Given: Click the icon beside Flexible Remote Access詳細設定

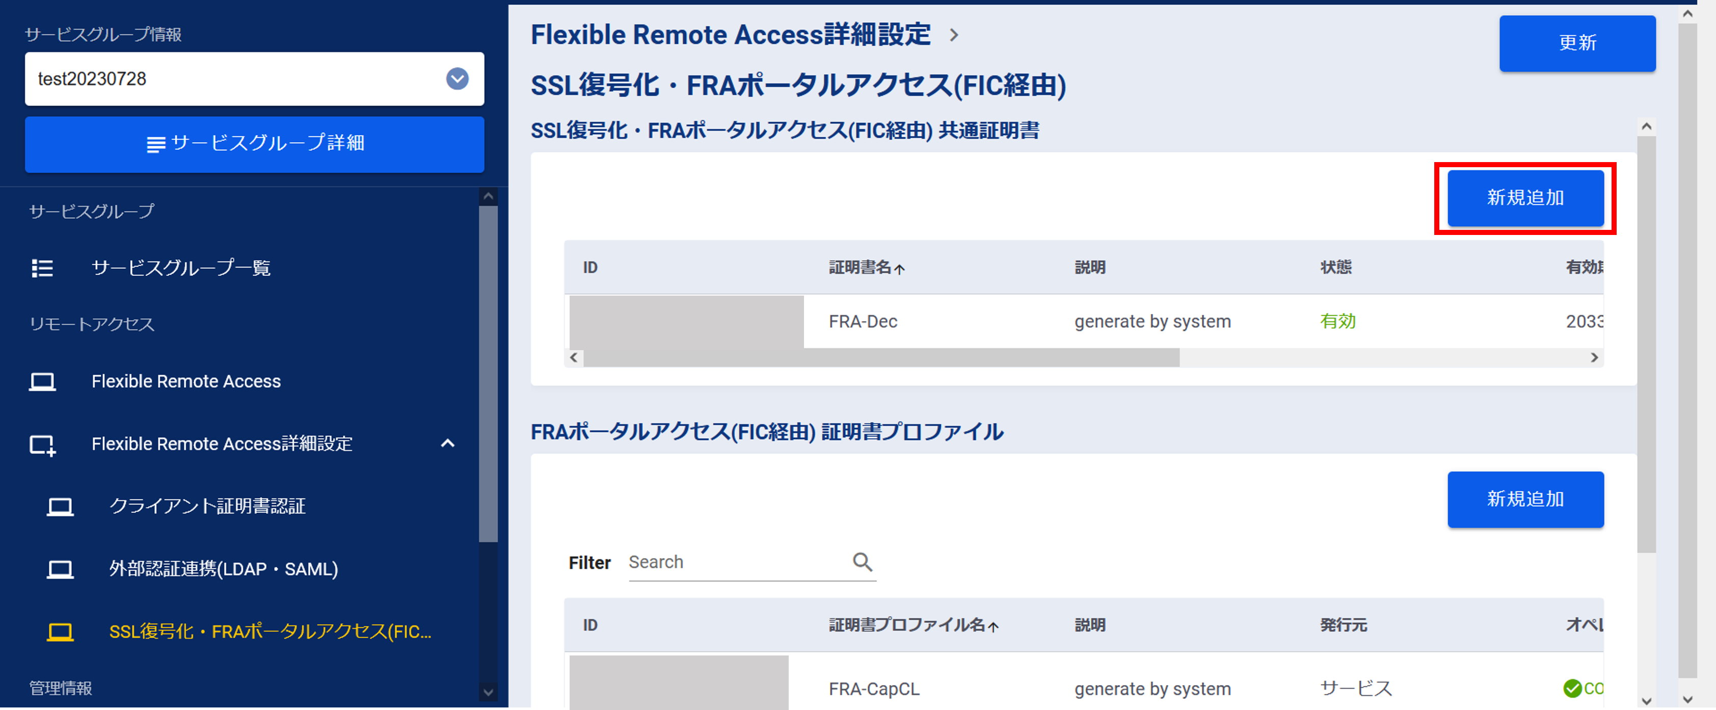Looking at the screenshot, I should (x=42, y=444).
